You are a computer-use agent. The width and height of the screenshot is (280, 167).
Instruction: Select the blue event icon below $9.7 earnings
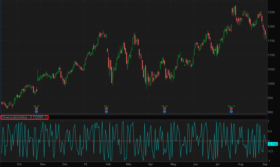(x=106, y=112)
